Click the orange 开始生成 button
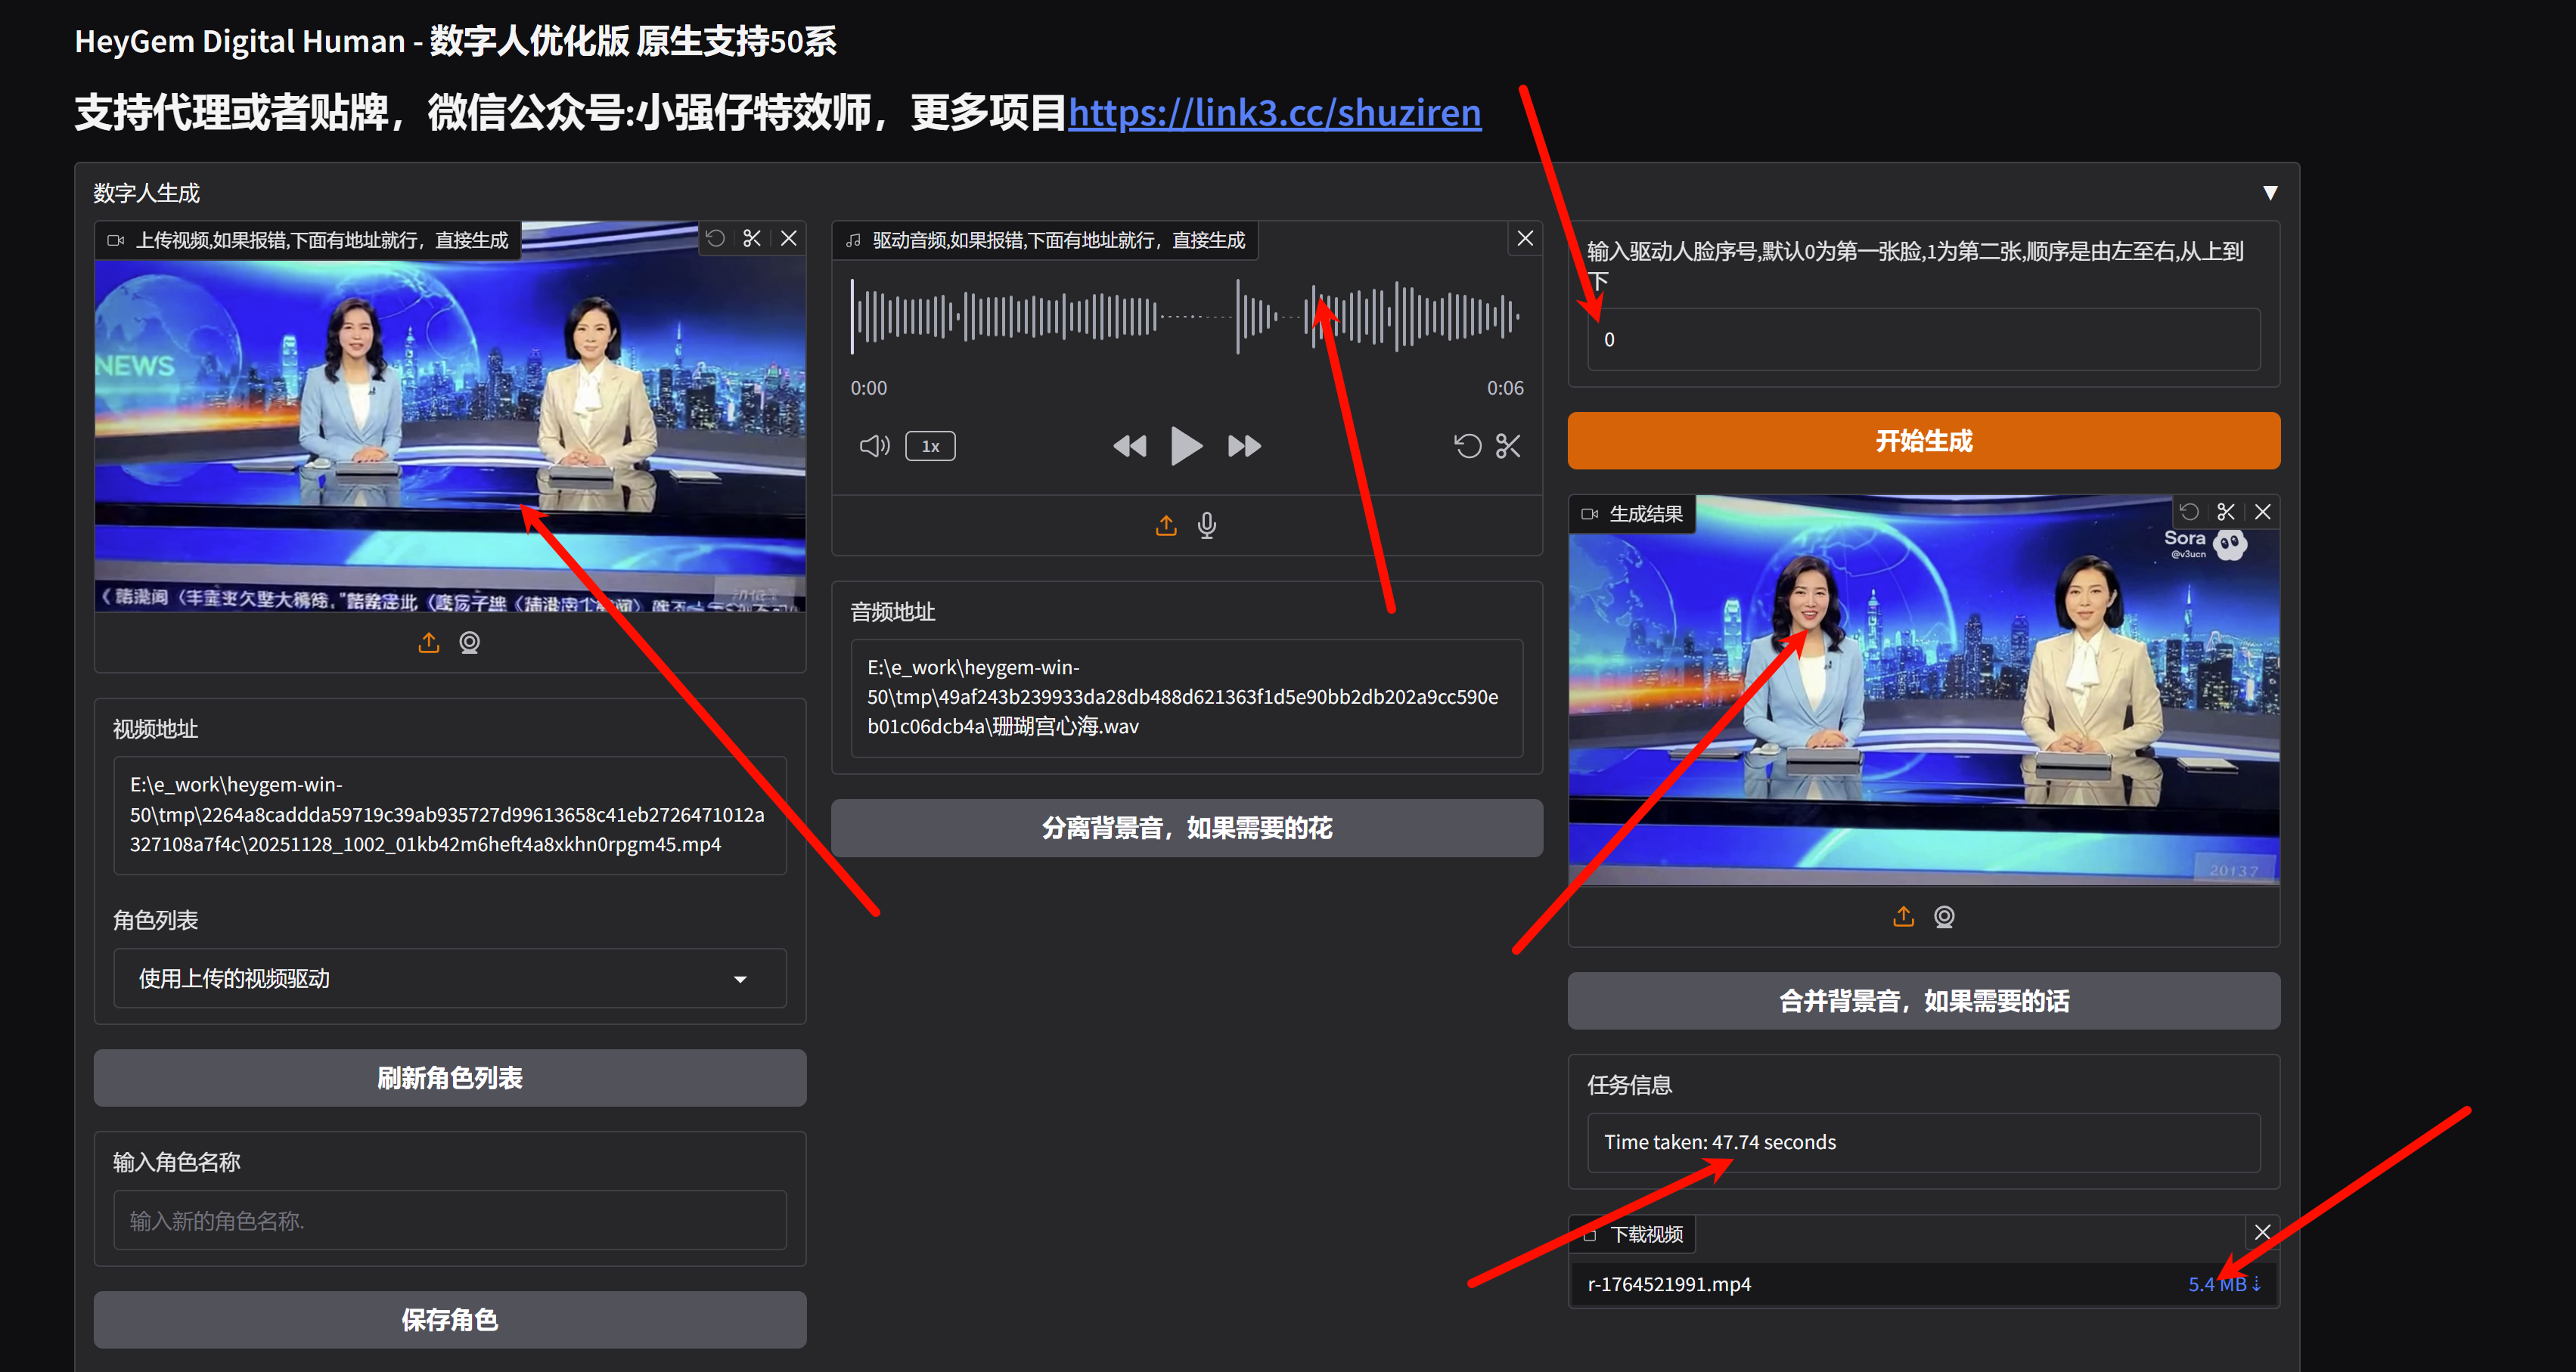This screenshot has height=1372, width=2576. point(1923,441)
